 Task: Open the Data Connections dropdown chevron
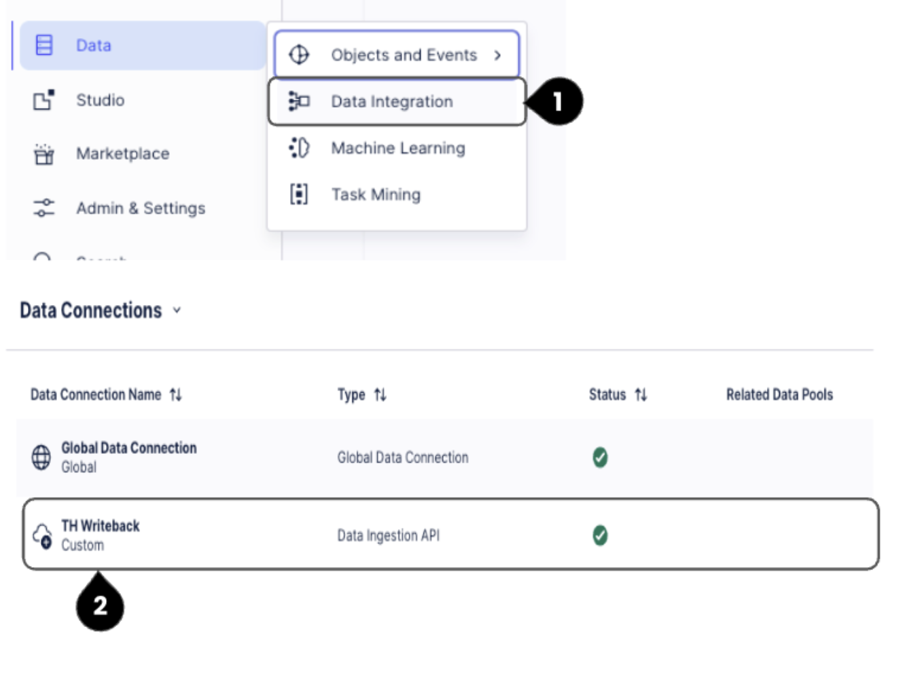[x=177, y=310]
